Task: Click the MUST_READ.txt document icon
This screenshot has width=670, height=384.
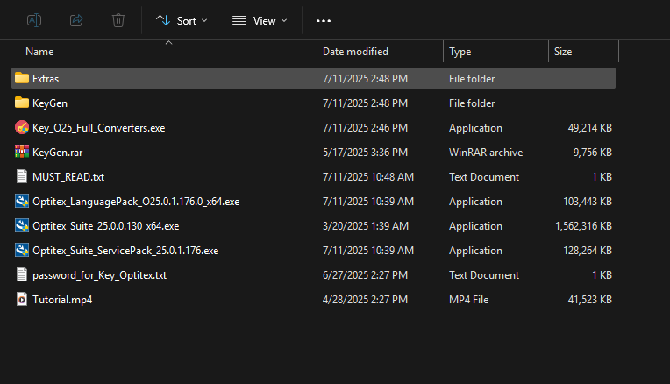Action: tap(22, 177)
